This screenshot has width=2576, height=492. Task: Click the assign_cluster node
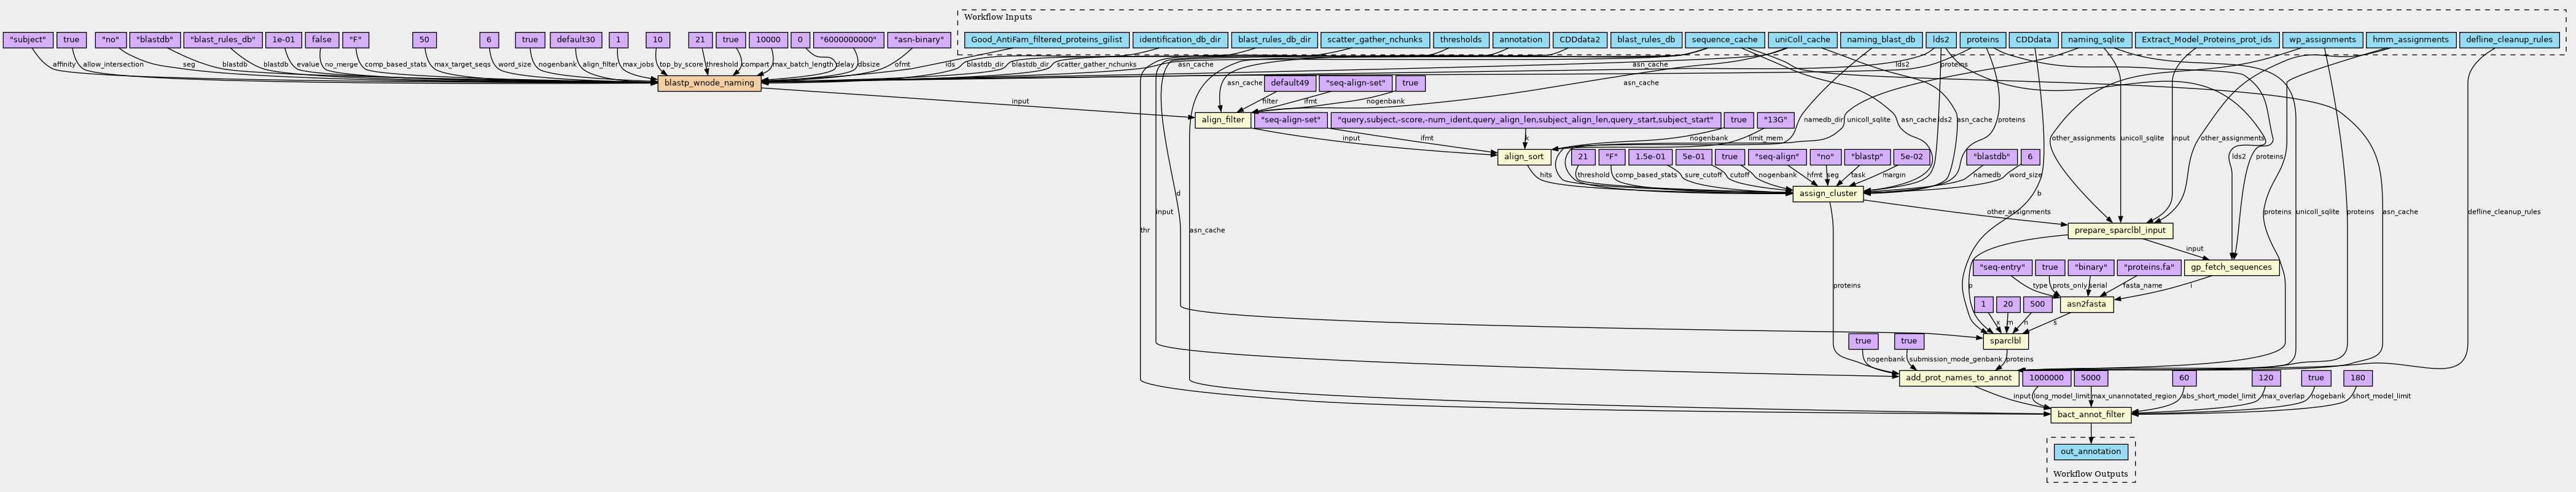coord(1828,194)
